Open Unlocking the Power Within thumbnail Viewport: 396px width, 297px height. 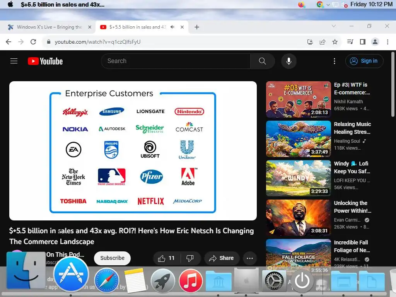[299, 218]
